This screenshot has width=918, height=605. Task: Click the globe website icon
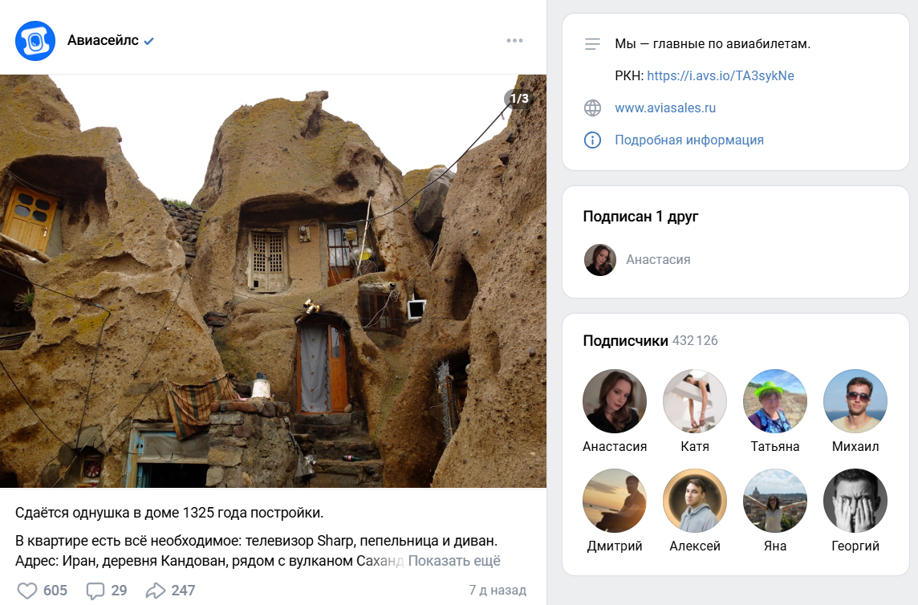[592, 108]
